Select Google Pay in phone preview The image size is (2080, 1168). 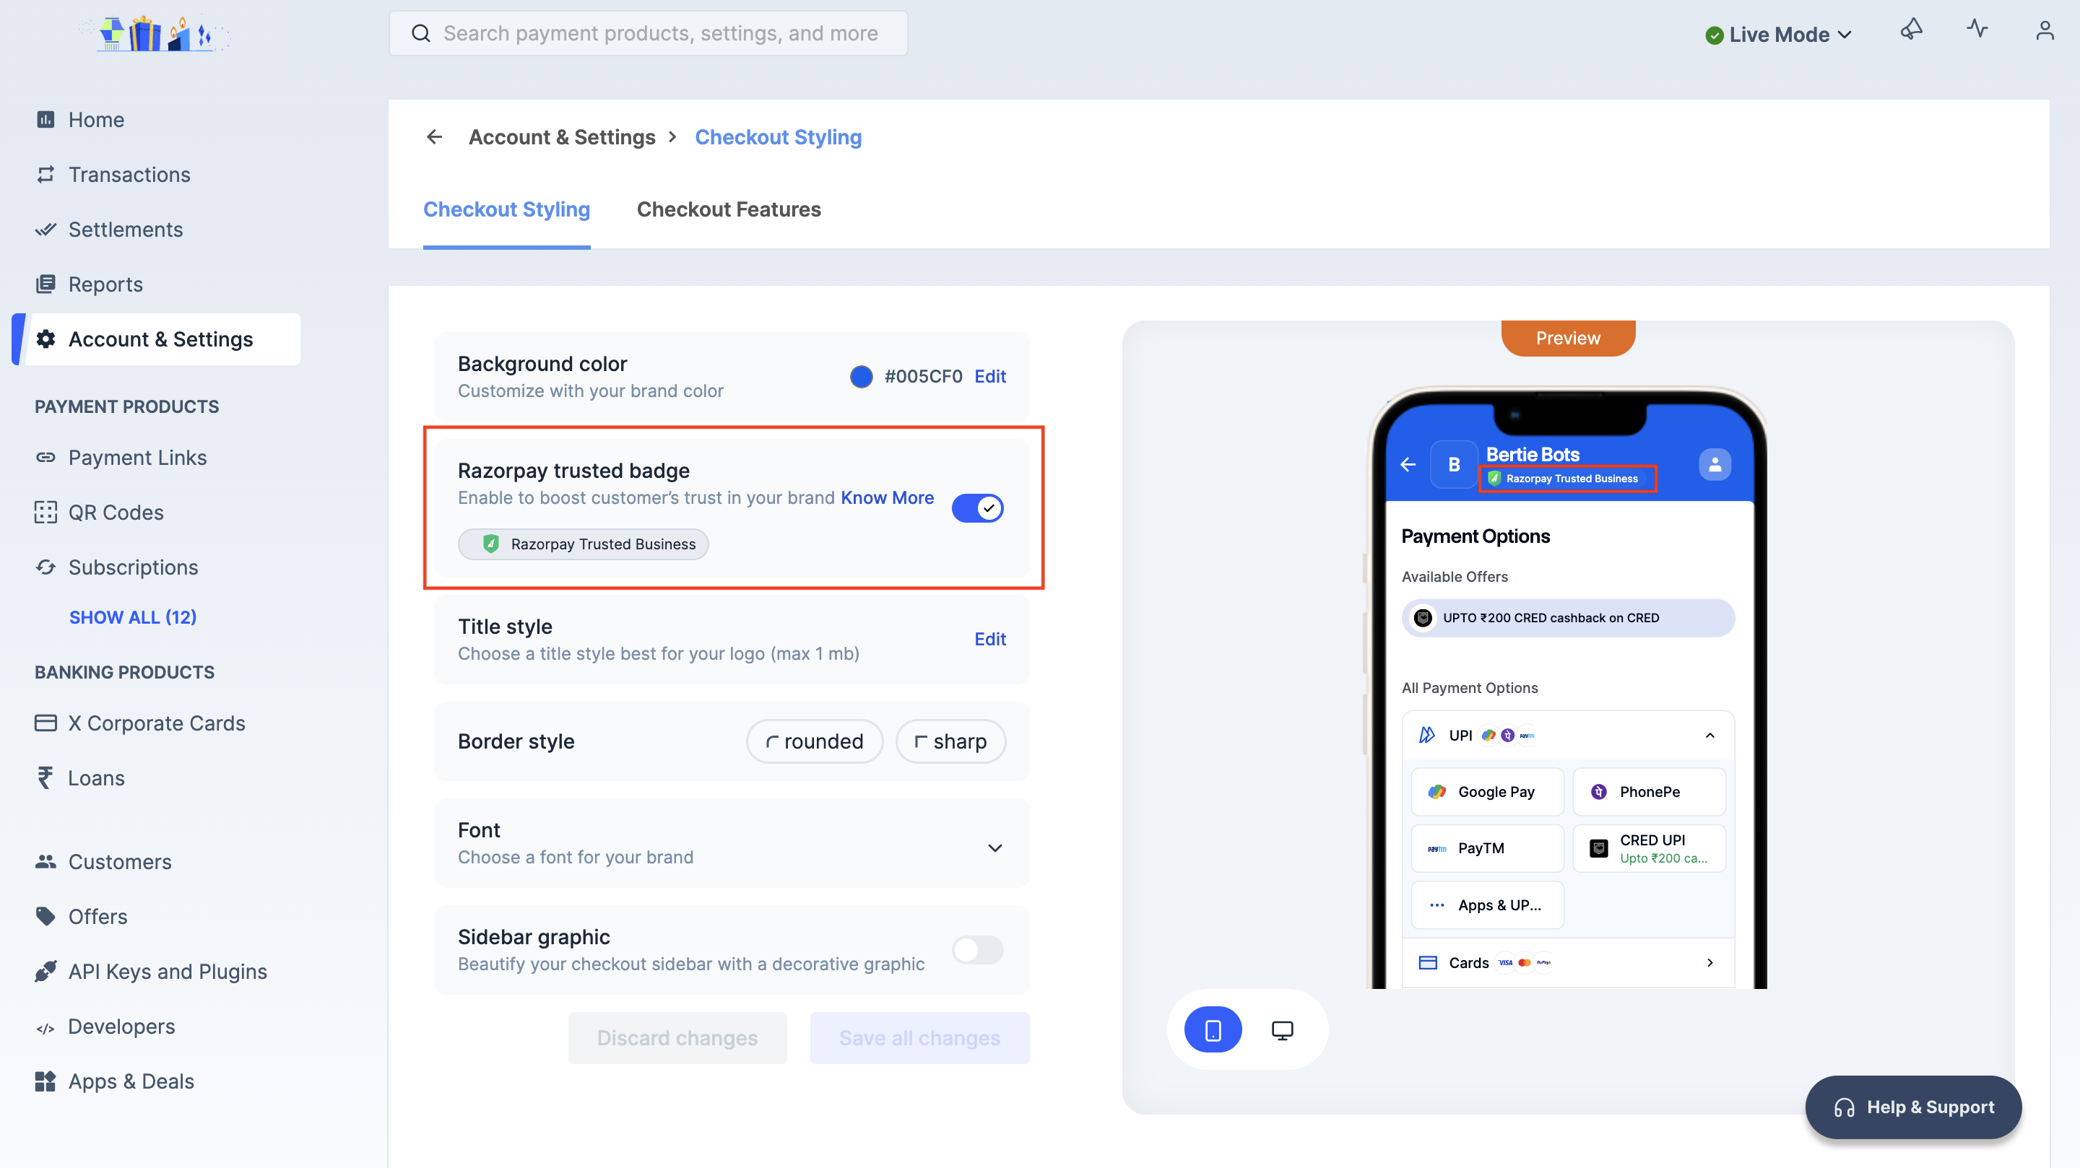pos(1486,792)
